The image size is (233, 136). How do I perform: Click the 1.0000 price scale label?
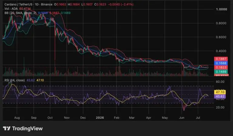[x=221, y=9]
